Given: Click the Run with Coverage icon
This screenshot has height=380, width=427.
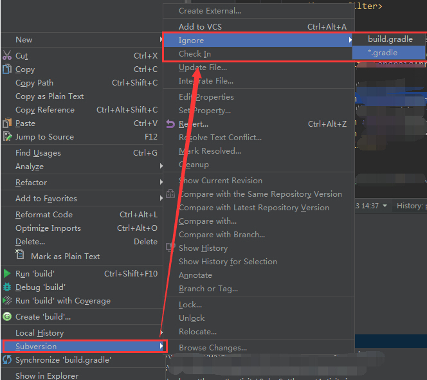Looking at the screenshot, I should (7, 300).
